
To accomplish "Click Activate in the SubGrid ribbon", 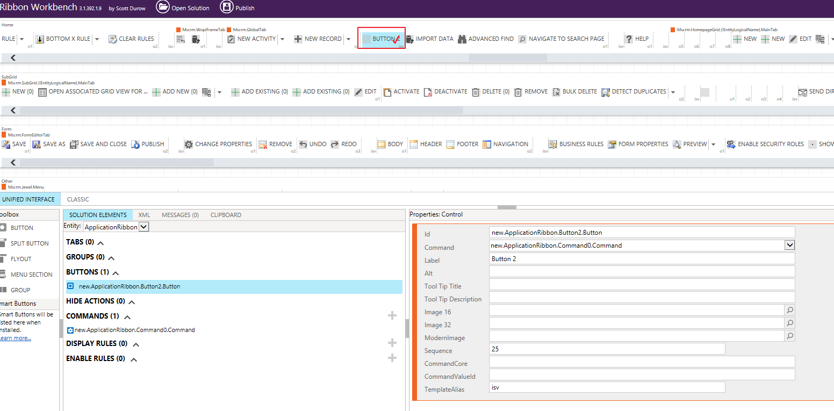I will [x=401, y=92].
